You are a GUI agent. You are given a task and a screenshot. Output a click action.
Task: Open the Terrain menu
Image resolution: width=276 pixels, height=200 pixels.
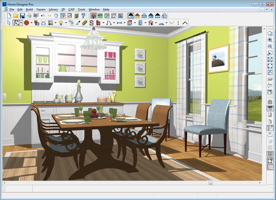pos(41,9)
